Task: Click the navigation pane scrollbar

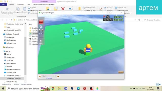Action: pyautogui.click(x=25, y=56)
